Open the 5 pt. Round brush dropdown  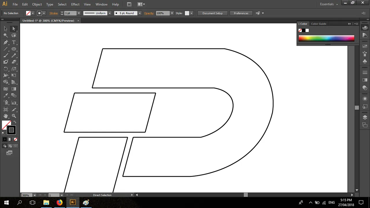click(x=140, y=13)
